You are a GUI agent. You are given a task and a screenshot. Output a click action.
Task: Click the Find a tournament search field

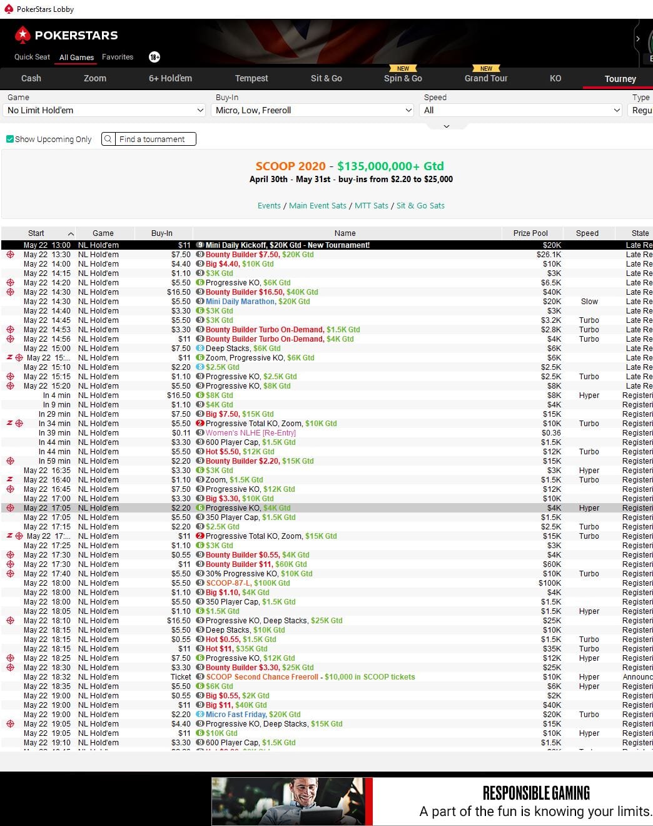pos(156,139)
